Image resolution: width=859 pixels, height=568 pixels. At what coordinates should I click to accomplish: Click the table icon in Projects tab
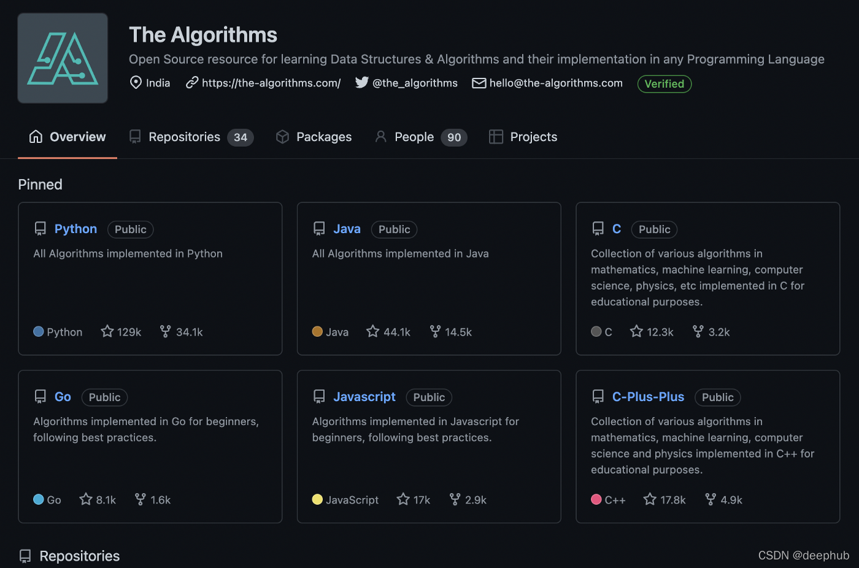tap(496, 137)
